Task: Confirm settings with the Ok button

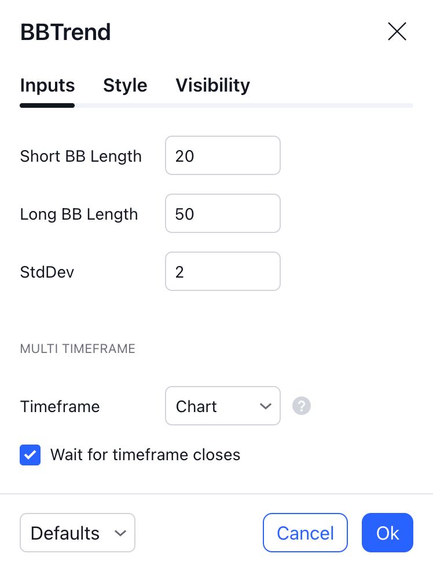Action: [387, 533]
